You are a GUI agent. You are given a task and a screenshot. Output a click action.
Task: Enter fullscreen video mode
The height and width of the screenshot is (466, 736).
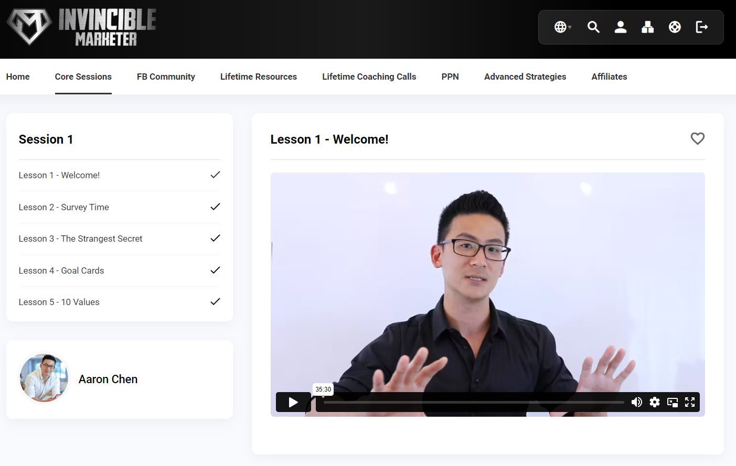pyautogui.click(x=690, y=402)
